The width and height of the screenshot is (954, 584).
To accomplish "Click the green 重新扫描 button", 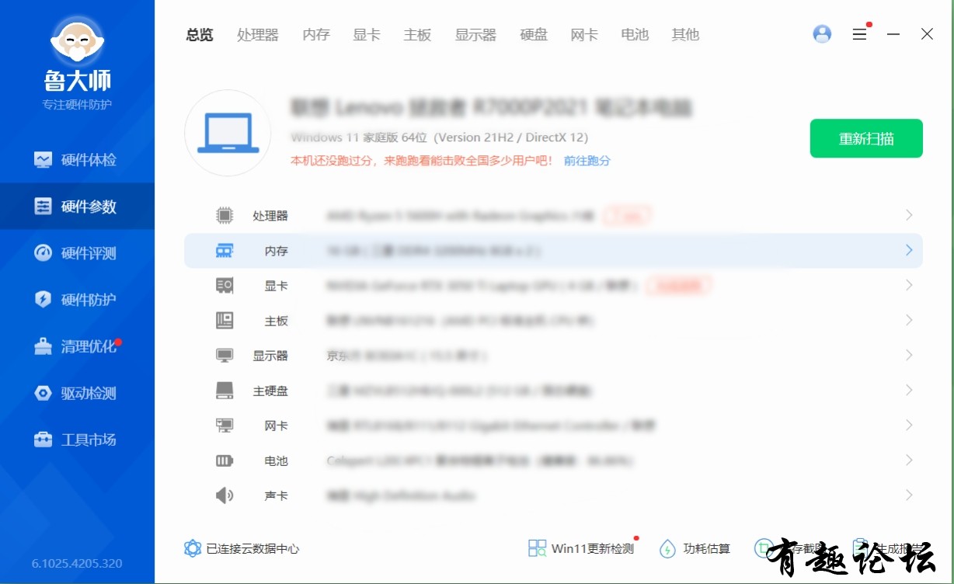I will pos(866,138).
